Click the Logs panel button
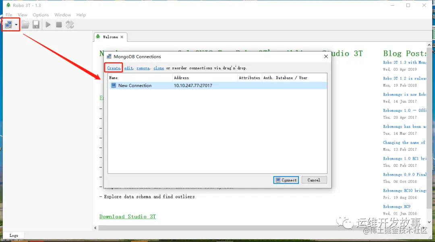The width and height of the screenshot is (435, 242). point(14,235)
